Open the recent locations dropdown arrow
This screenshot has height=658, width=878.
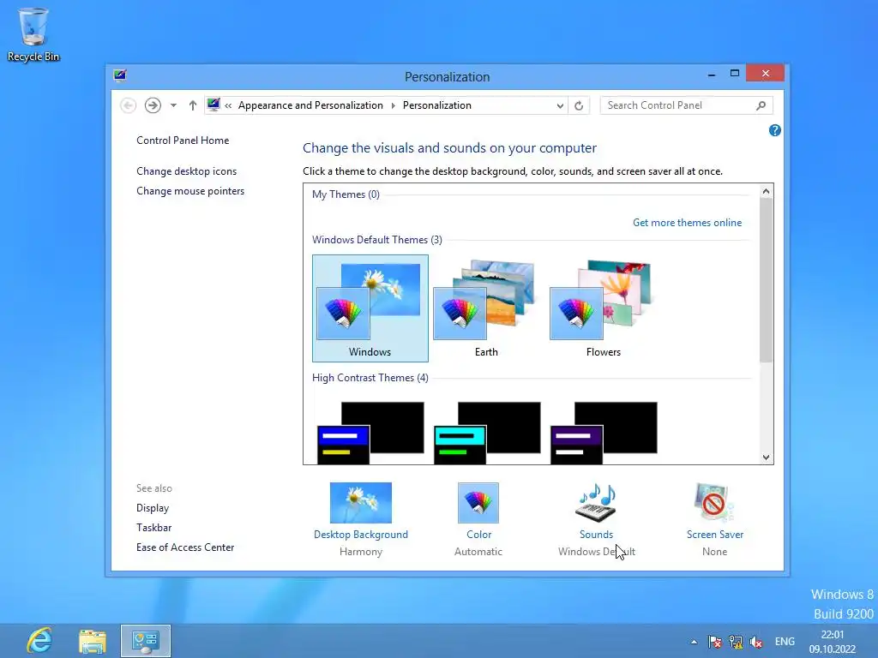[x=173, y=105]
